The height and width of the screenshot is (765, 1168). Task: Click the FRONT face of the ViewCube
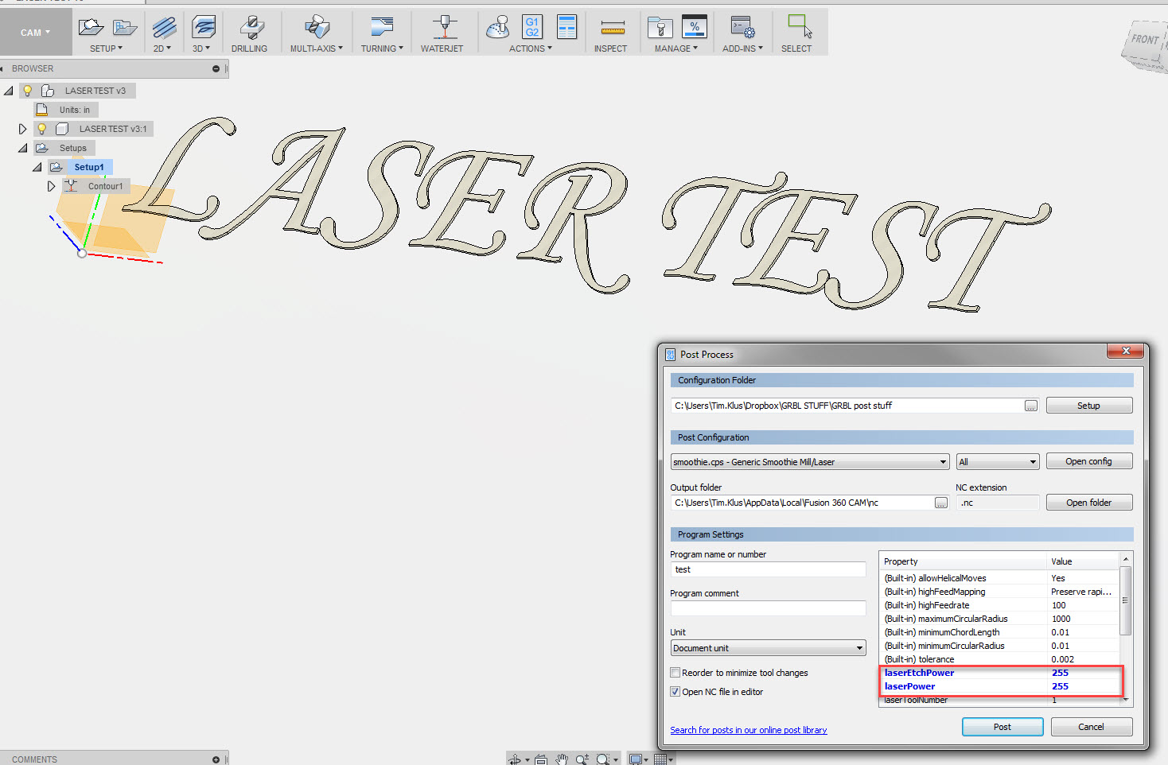click(x=1144, y=40)
